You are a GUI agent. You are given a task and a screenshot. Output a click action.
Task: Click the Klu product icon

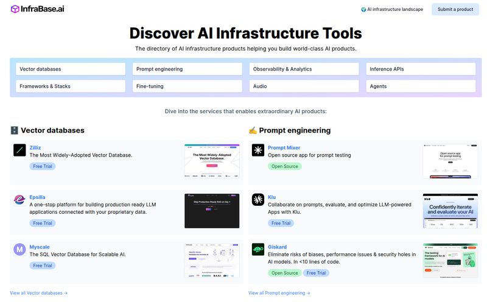click(258, 200)
